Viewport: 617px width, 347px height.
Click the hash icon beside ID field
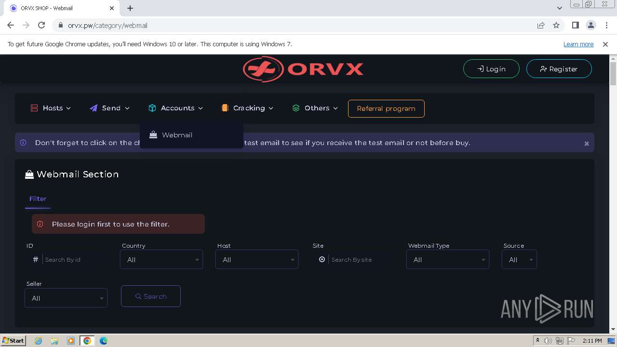(35, 259)
